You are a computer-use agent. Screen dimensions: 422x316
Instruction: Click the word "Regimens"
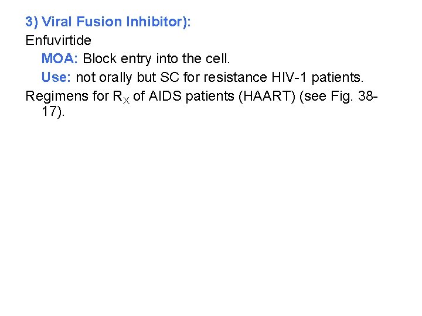coord(55,95)
